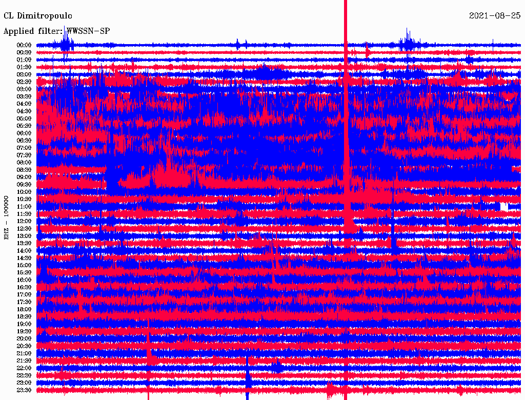Screen dimensions: 525x400
Task: Select the 10:30 time label
Action: pos(24,199)
